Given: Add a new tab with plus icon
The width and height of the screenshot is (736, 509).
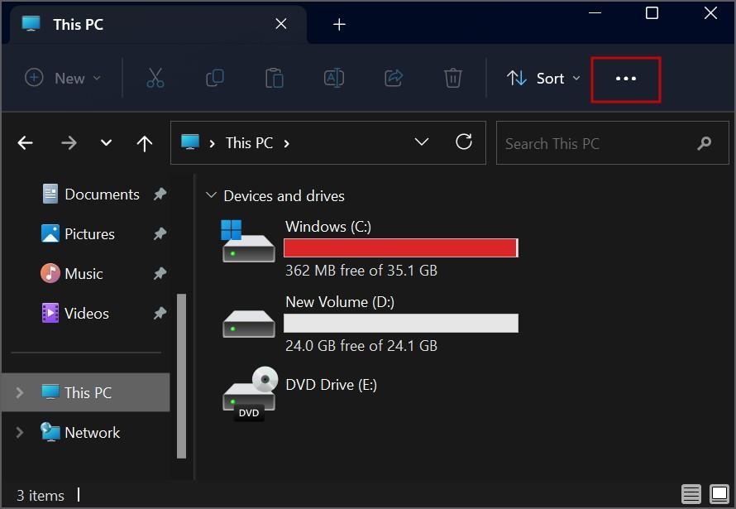Looking at the screenshot, I should 339,24.
